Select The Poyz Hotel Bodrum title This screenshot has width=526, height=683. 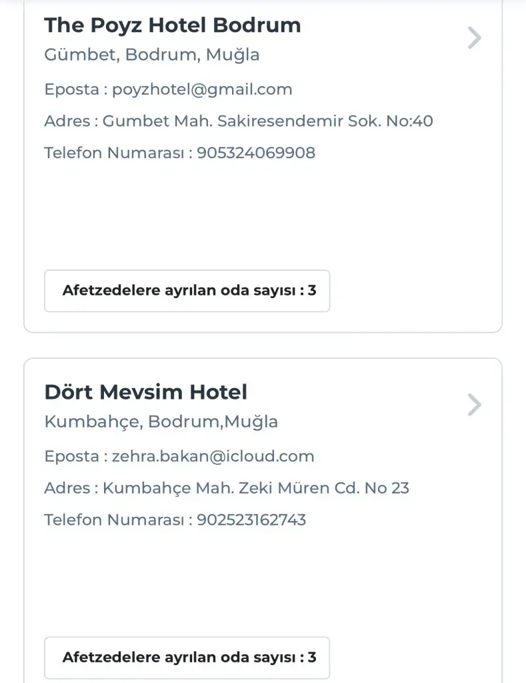(172, 25)
